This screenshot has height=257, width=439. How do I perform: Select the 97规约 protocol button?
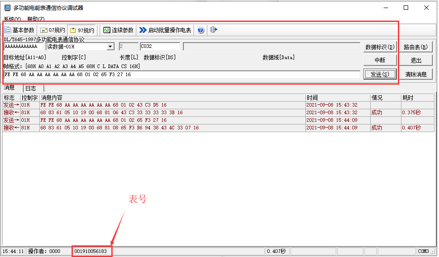coord(82,30)
